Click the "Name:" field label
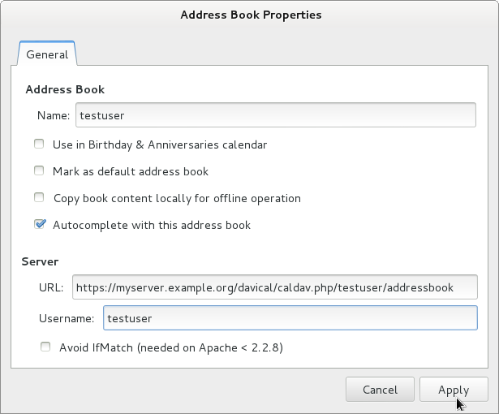The height and width of the screenshot is (414, 499). 54,115
